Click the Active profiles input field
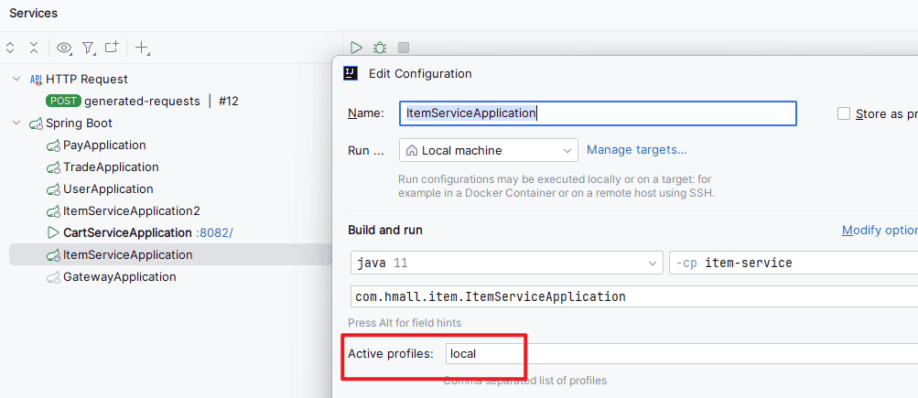The image size is (918, 398). coord(677,353)
